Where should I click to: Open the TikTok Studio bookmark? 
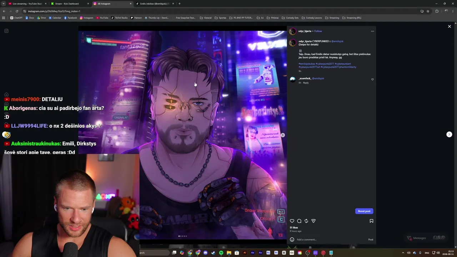point(119,18)
